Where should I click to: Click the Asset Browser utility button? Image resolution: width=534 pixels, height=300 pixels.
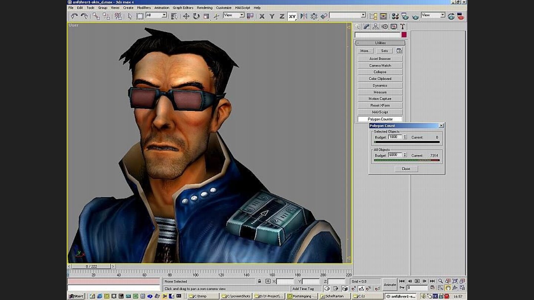(380, 59)
